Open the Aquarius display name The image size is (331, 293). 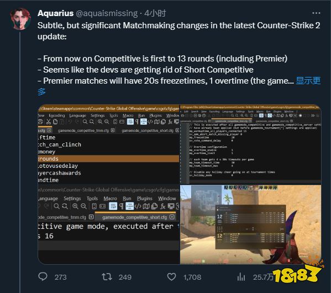tap(55, 13)
